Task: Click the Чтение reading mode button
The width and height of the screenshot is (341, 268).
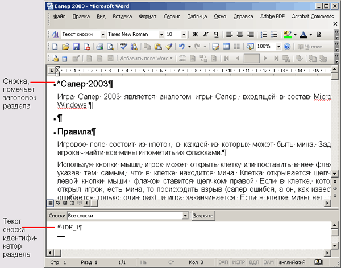Action: (310, 47)
